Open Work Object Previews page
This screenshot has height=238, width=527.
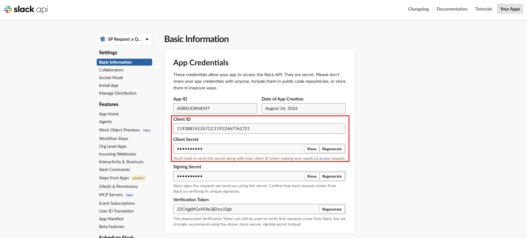tap(119, 130)
